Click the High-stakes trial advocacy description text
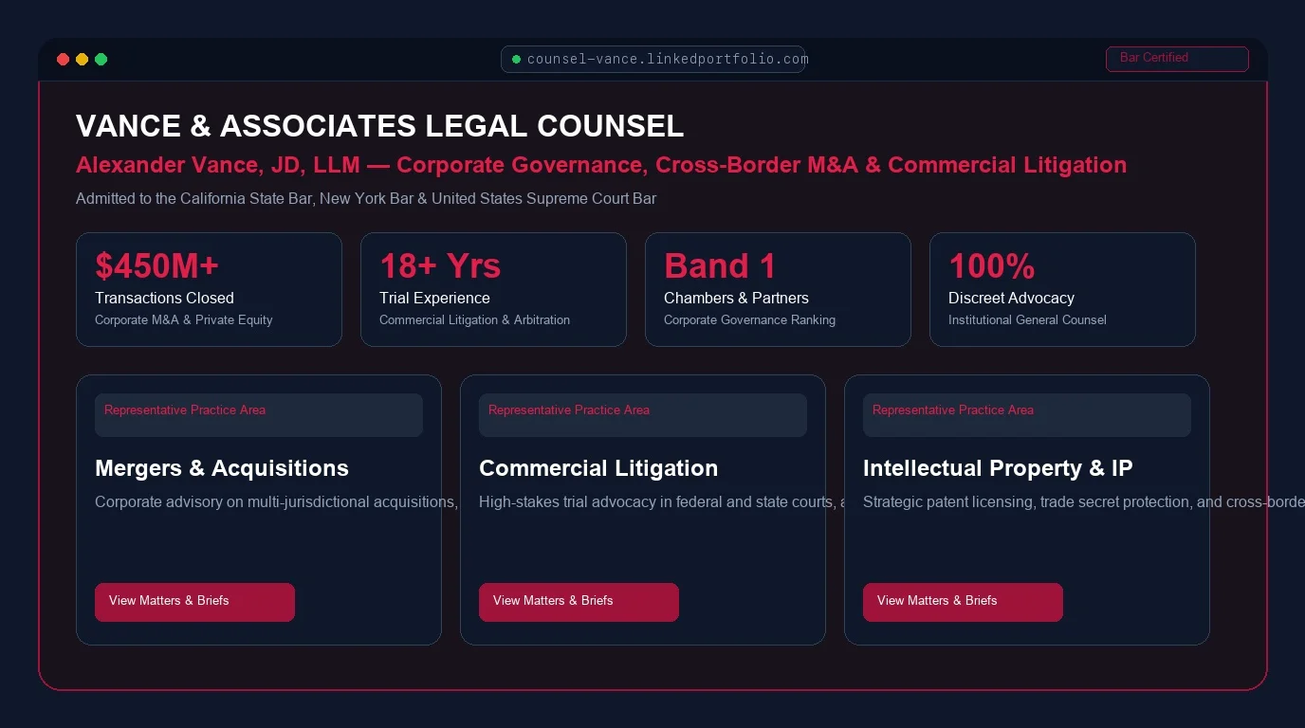Viewport: 1305px width, 728px height. pyautogui.click(x=661, y=502)
